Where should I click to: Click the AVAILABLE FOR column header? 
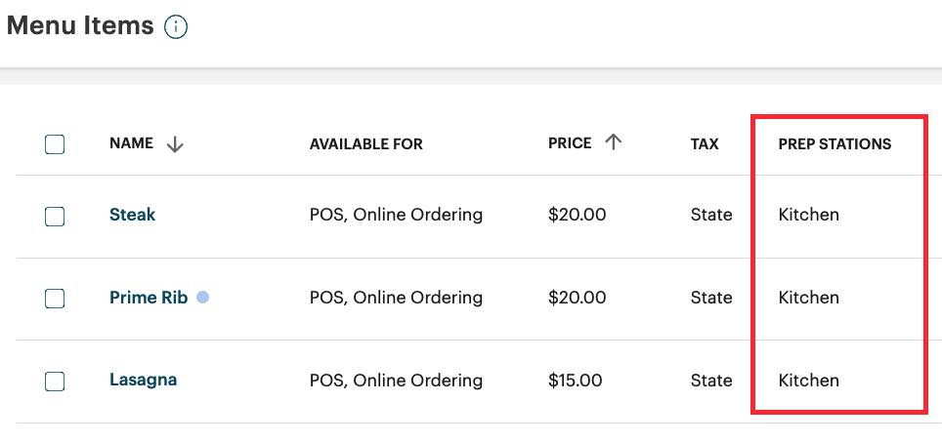click(x=365, y=144)
